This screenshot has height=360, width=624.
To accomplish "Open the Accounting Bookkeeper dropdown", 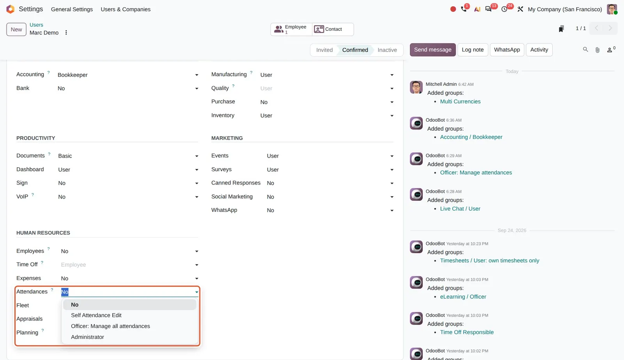I will (128, 75).
